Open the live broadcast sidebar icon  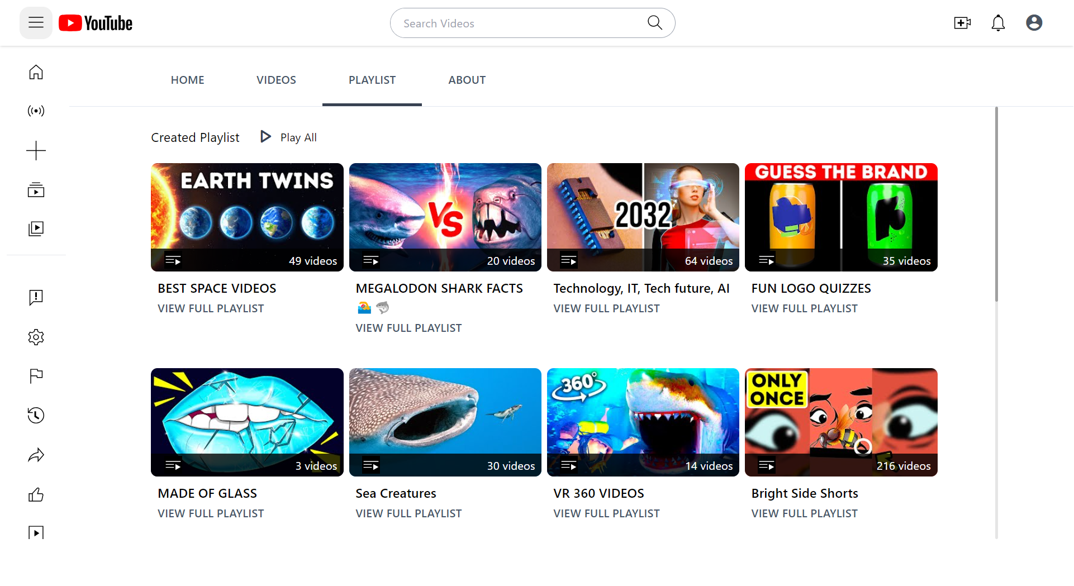click(36, 111)
